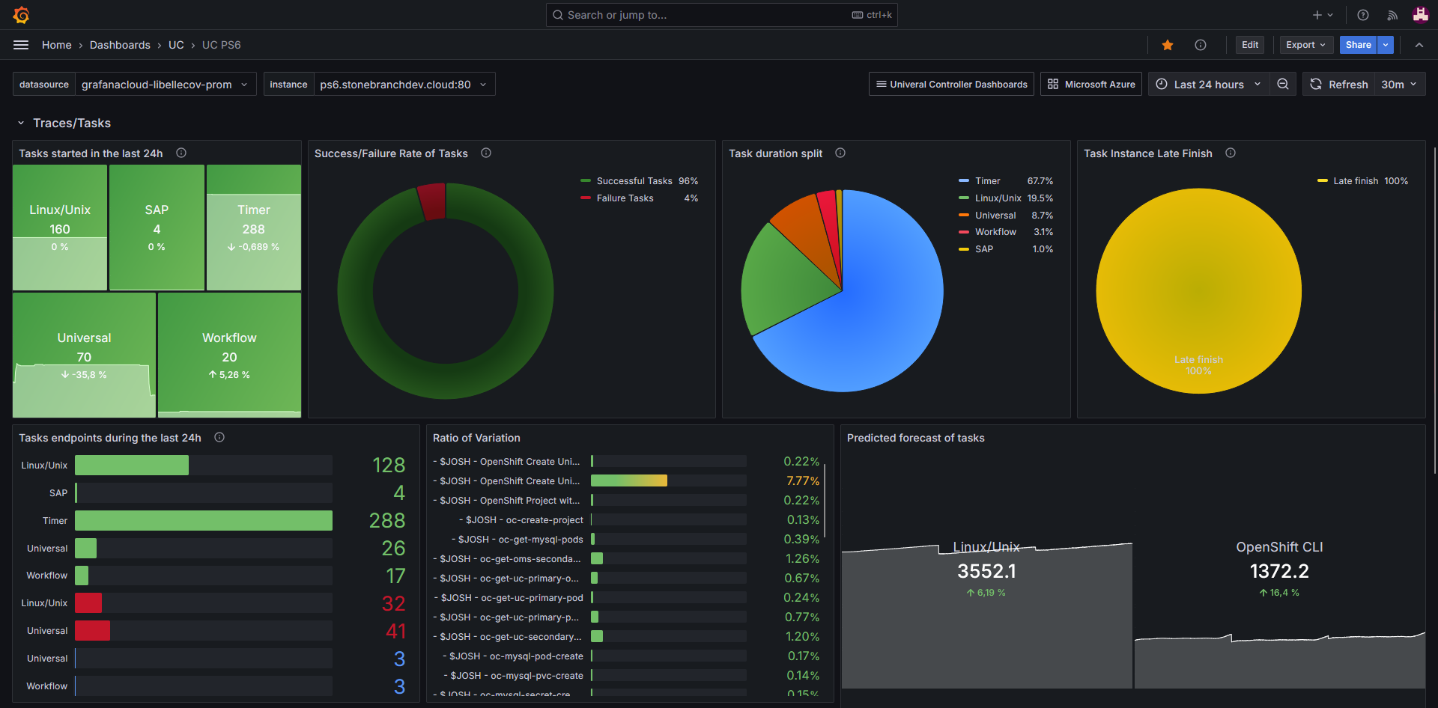The height and width of the screenshot is (708, 1438).
Task: Click the search or jump to field
Action: coord(704,15)
